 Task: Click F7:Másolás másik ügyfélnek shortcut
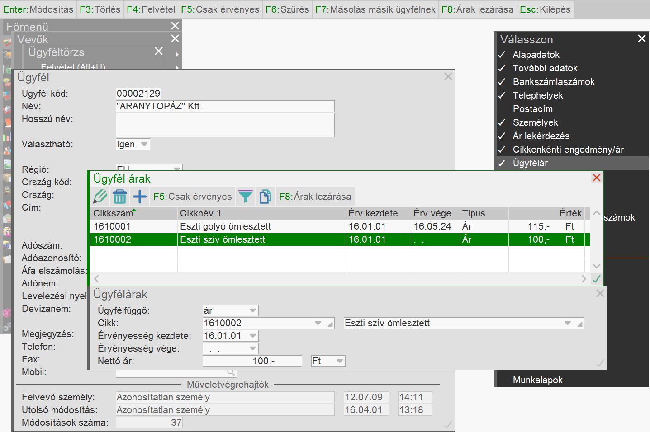[x=375, y=9]
